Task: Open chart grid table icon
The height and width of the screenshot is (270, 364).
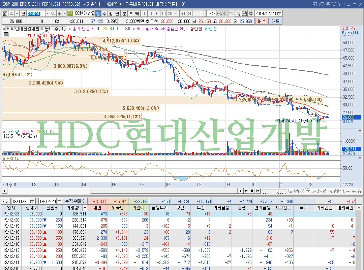Action: [x=6, y=35]
